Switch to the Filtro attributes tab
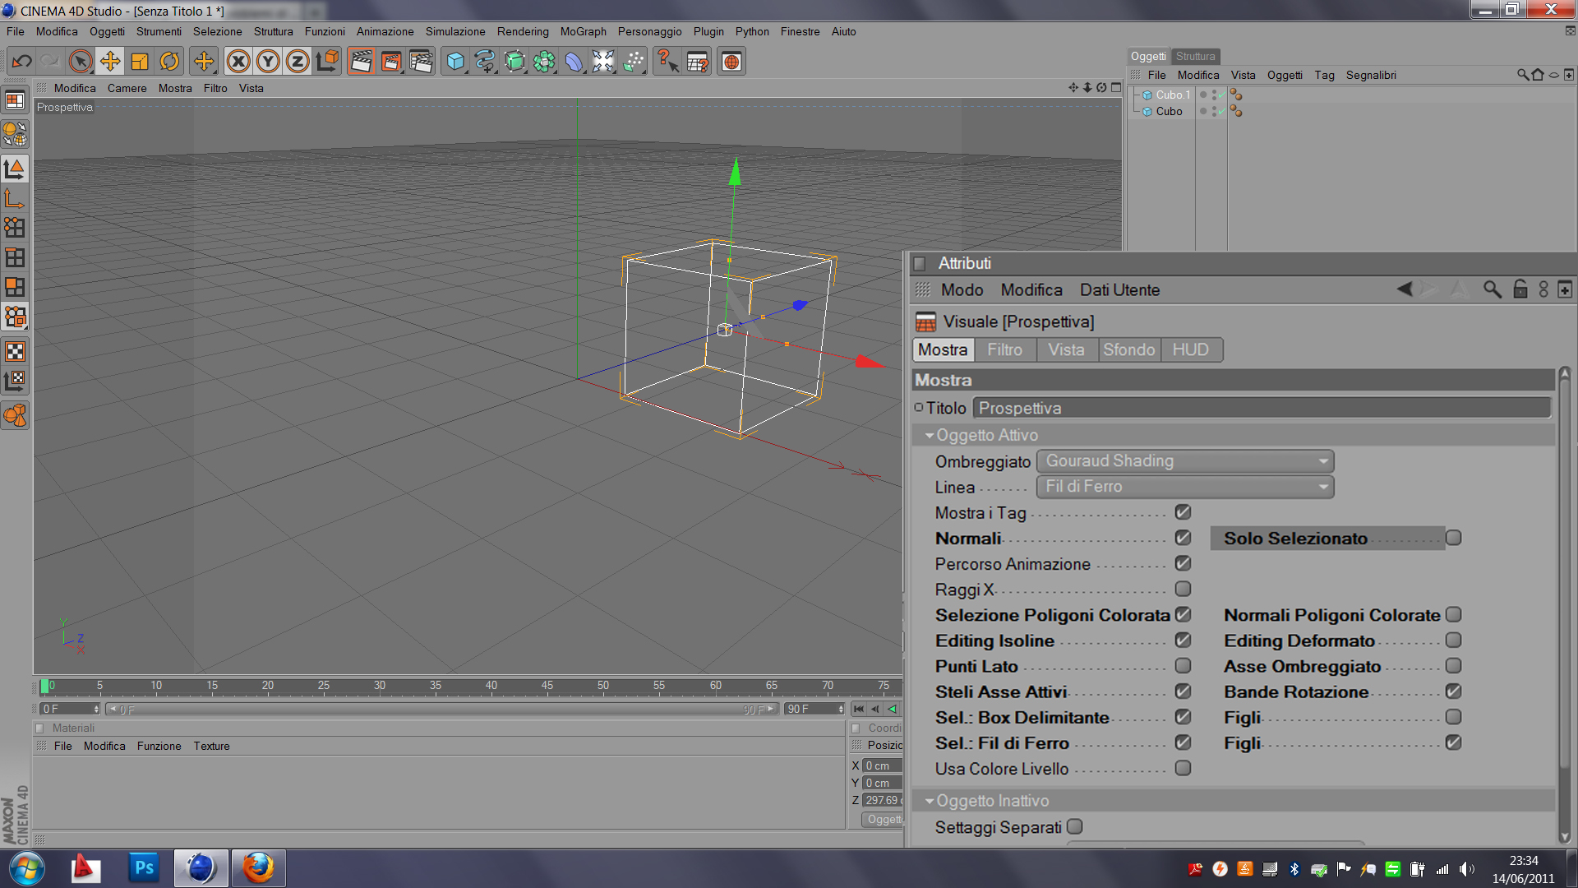This screenshot has height=888, width=1578. [x=1004, y=350]
